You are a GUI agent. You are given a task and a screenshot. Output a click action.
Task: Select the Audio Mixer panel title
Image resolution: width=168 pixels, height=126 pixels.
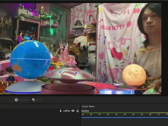point(88,106)
